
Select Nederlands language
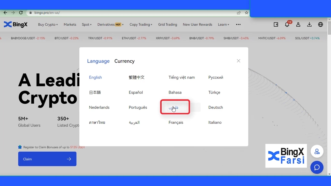tap(99, 107)
